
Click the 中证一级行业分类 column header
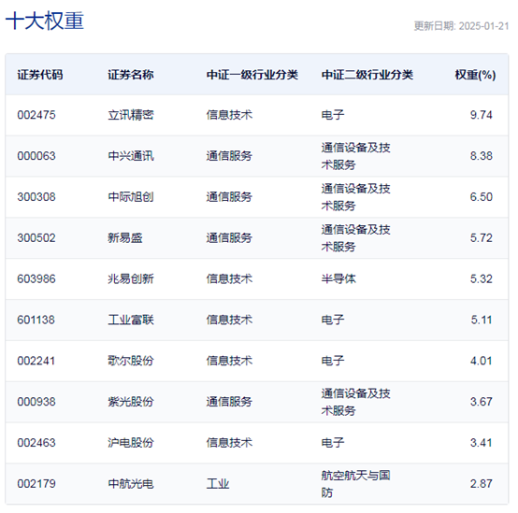click(252, 75)
